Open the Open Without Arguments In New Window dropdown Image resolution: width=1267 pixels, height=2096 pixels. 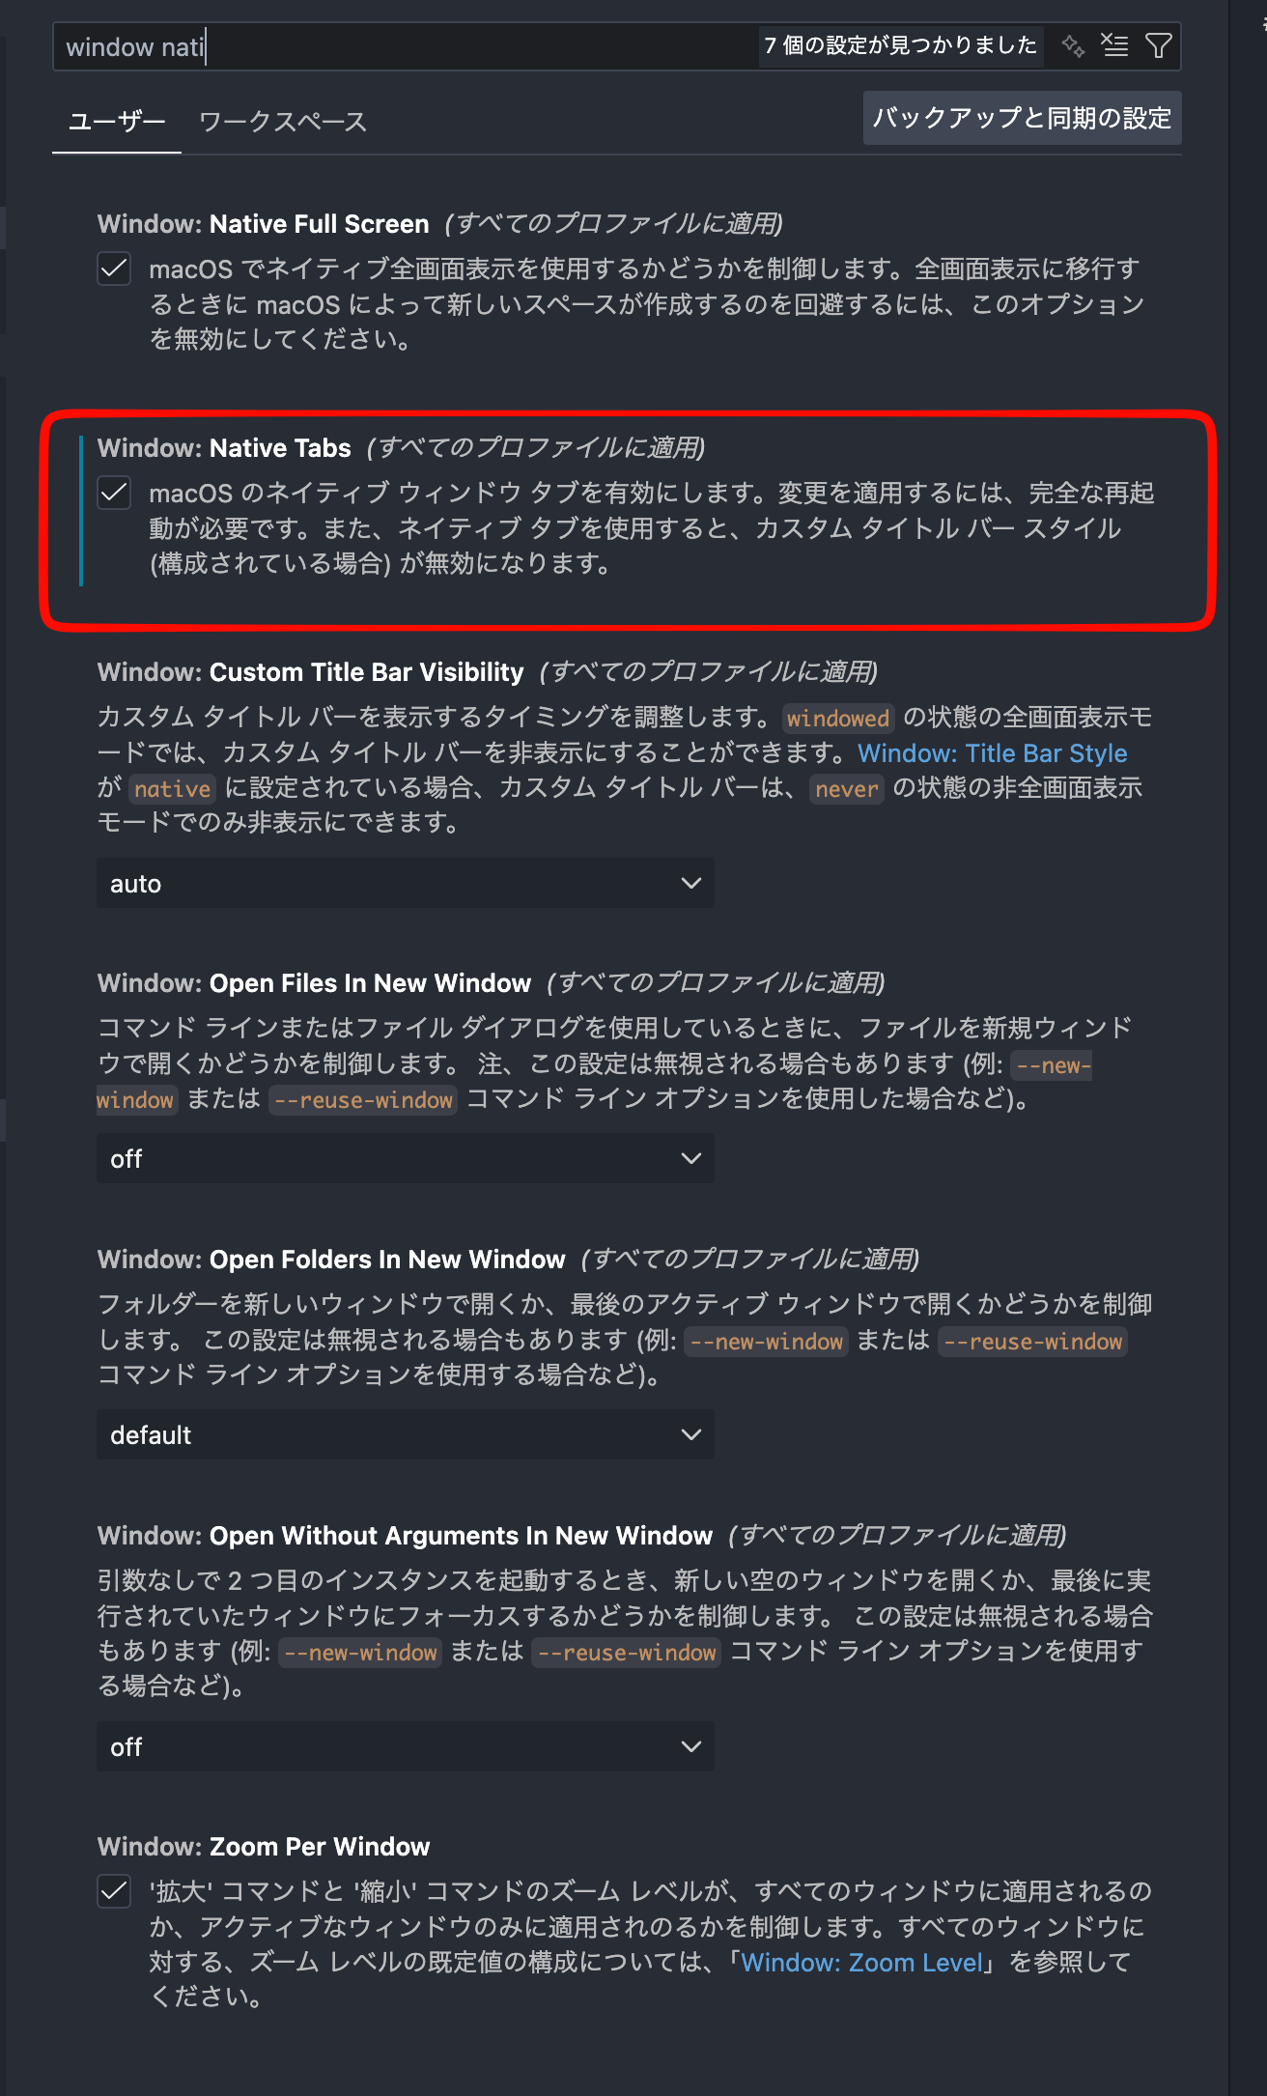click(406, 1746)
